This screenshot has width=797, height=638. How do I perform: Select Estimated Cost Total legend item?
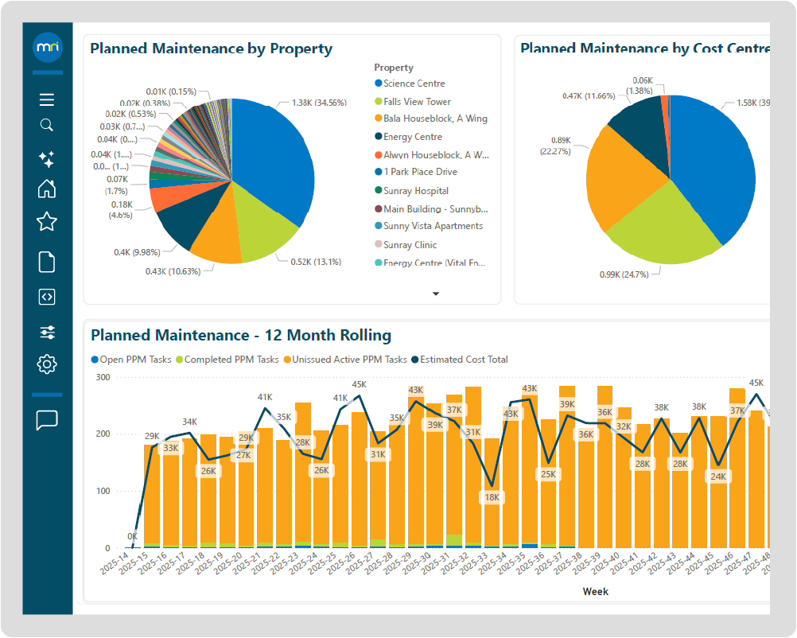coord(464,360)
